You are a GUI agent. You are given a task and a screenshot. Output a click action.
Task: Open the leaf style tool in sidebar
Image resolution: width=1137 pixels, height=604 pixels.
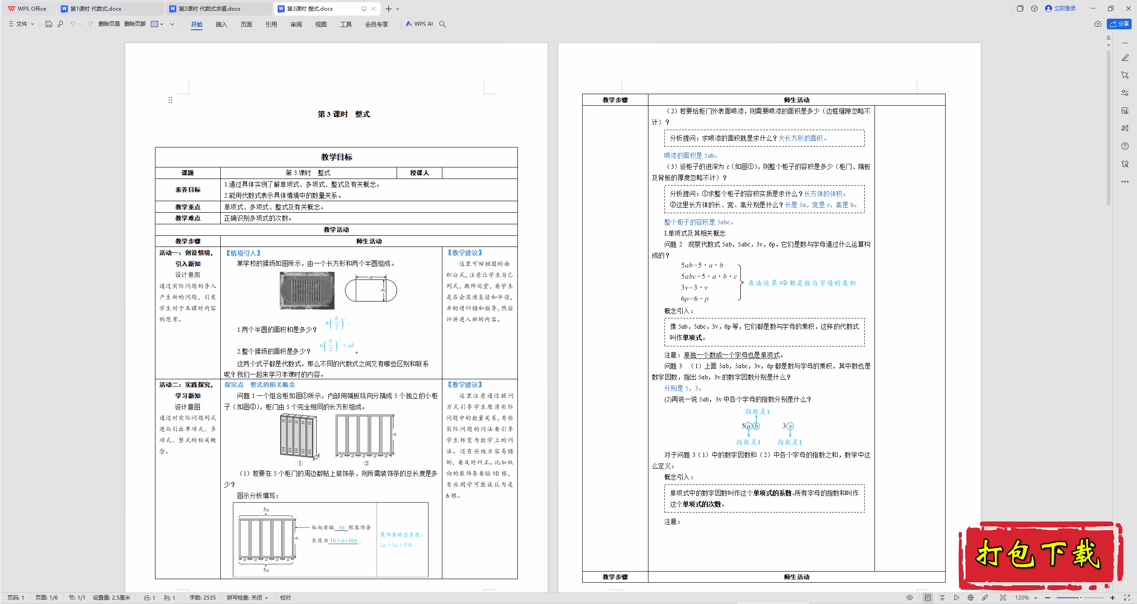[1125, 111]
